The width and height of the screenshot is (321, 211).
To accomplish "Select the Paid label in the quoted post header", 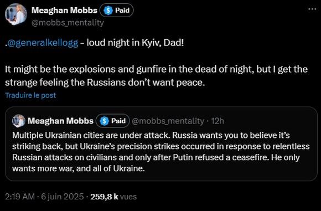I will [118, 121].
